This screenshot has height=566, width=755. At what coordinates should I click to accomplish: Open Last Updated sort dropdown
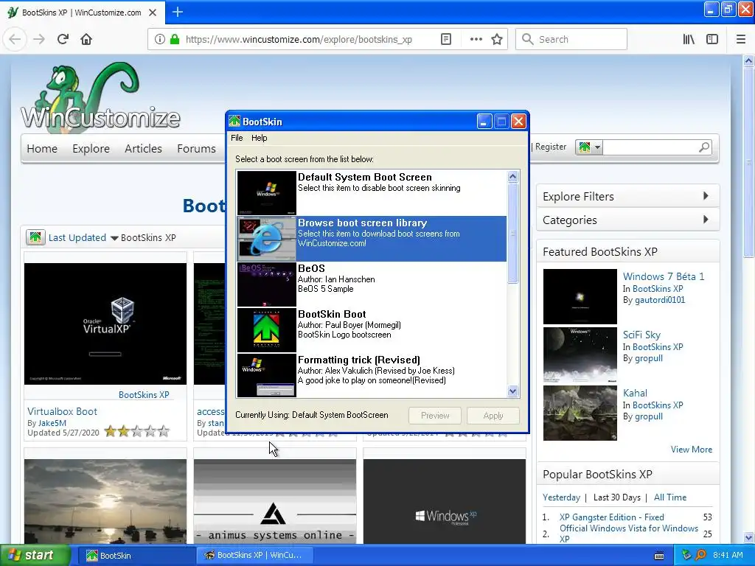(114, 238)
